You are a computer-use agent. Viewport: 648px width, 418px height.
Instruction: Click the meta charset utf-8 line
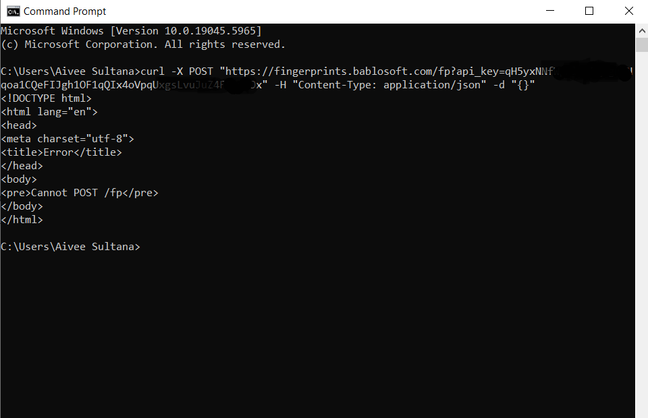pyautogui.click(x=67, y=139)
